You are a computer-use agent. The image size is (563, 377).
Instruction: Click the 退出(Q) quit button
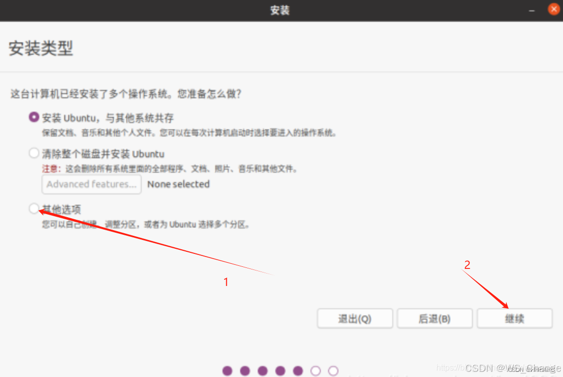click(x=355, y=319)
